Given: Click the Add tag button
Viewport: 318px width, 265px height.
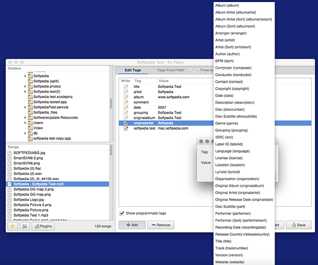Looking at the screenshot, I should coord(131,225).
